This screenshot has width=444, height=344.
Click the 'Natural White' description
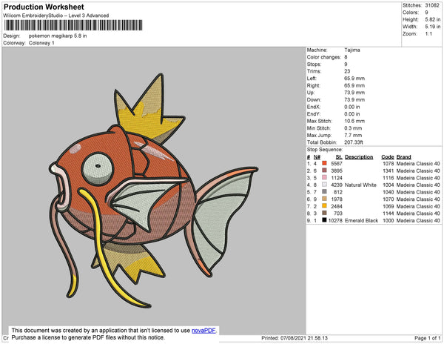tap(360, 185)
